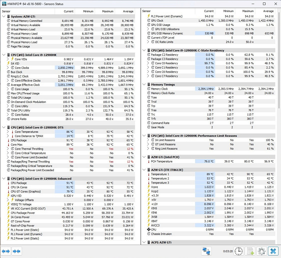Reset min/max values with the clock icon
281x258 pixels.
[x=239, y=251]
